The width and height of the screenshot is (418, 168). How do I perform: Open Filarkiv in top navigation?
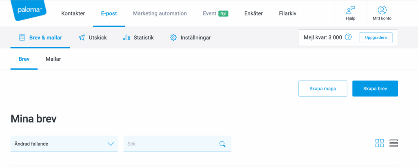pos(287,13)
